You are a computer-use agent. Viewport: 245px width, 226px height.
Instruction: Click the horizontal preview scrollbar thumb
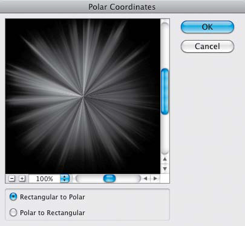point(109,179)
